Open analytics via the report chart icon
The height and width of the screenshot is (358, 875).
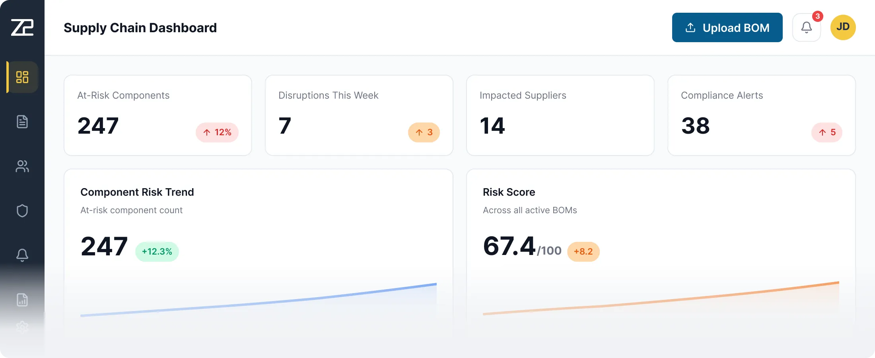[x=22, y=300]
